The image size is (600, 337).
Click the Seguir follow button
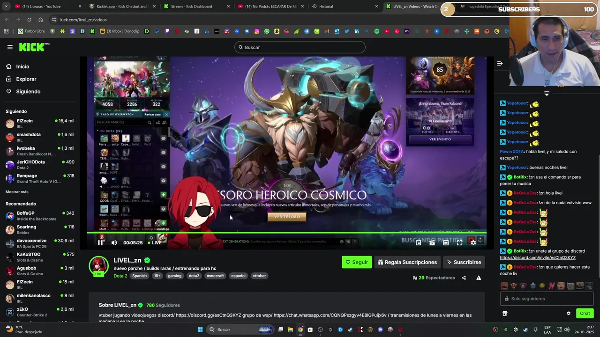click(x=357, y=262)
